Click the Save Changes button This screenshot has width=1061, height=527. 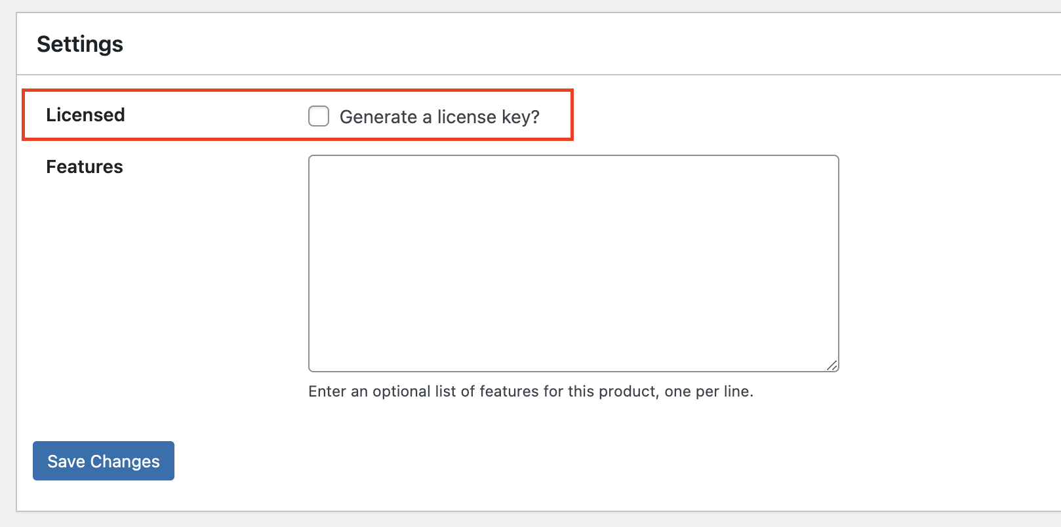click(103, 461)
